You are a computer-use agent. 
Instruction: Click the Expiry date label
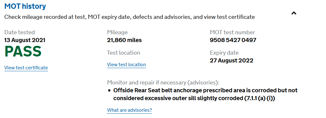click(x=224, y=53)
